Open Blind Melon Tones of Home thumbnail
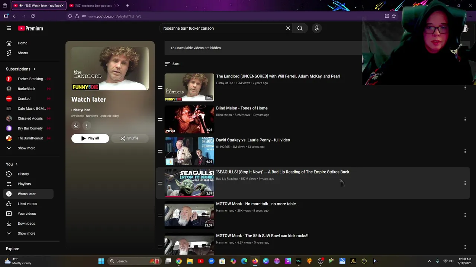Viewport: 476px width, 267px height. click(x=189, y=119)
